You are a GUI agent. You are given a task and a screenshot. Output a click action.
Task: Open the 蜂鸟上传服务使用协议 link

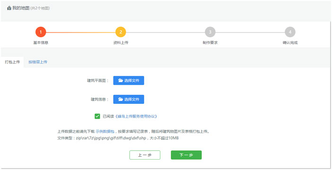pos(136,116)
